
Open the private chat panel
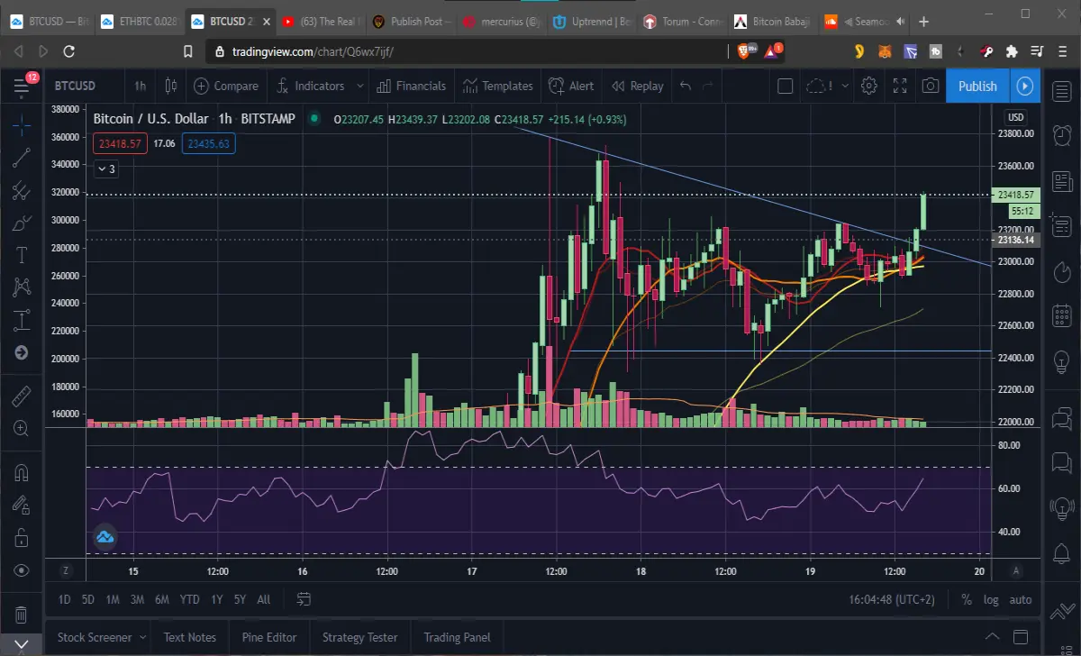click(x=1062, y=461)
